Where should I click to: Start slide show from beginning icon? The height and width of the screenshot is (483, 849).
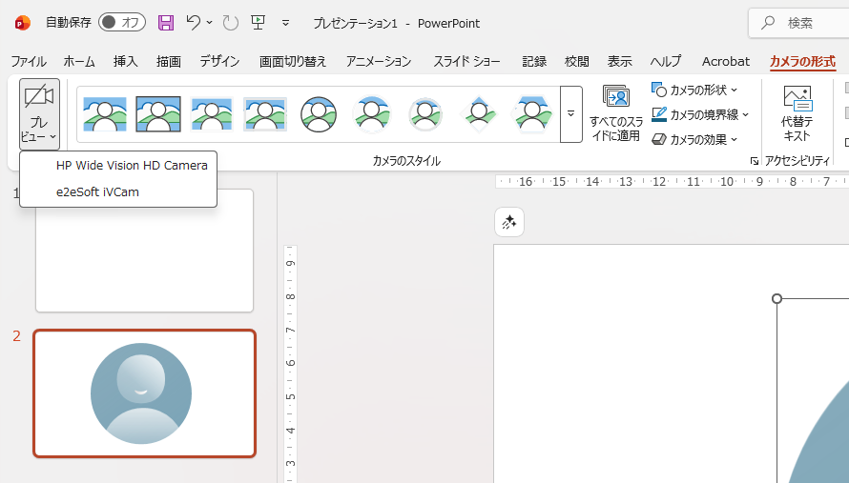click(x=258, y=22)
